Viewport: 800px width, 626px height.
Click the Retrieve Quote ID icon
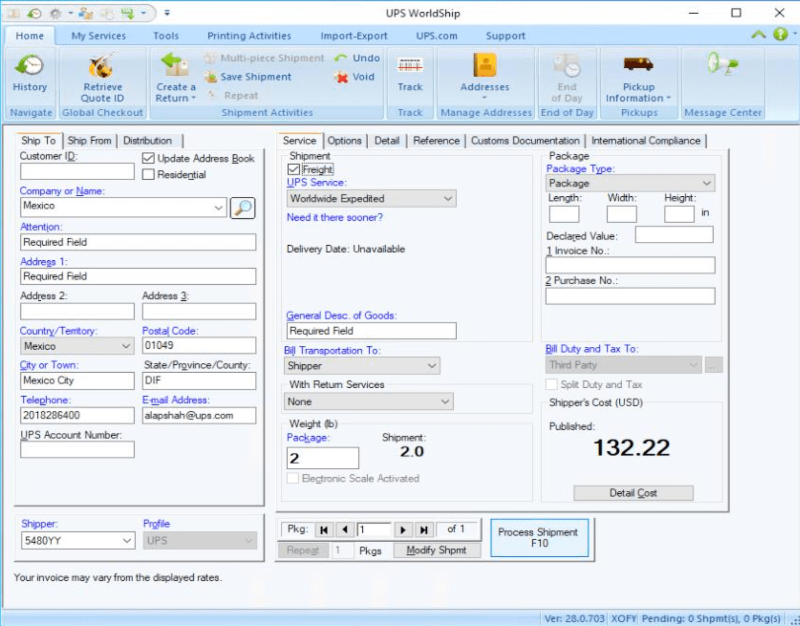click(102, 66)
